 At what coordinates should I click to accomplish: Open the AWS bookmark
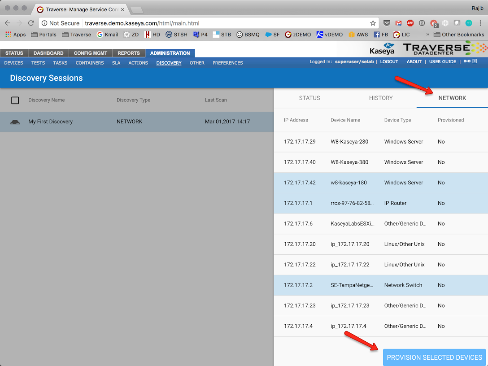pos(358,35)
